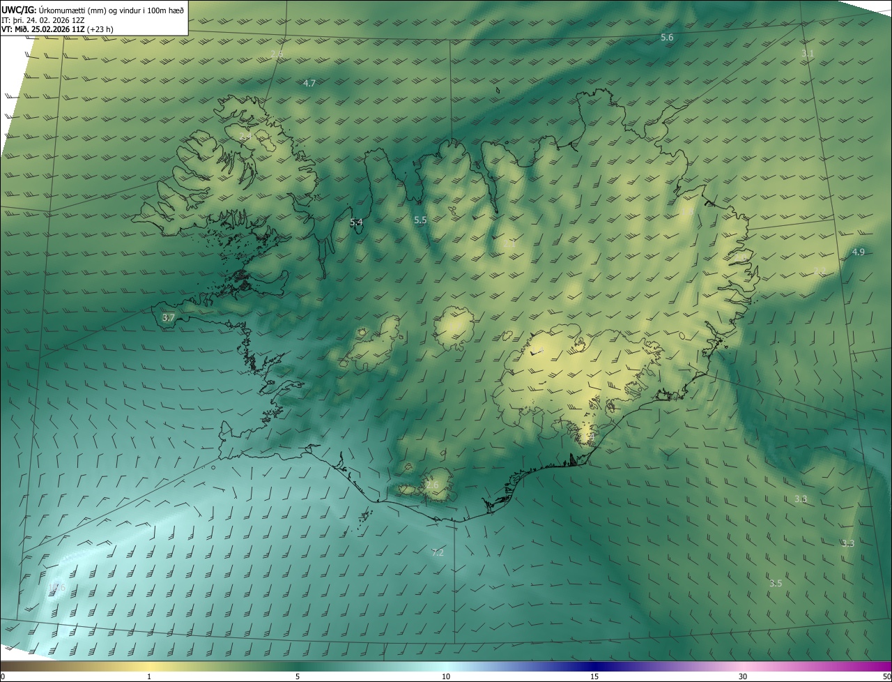Click the colour scale tick label 30
This screenshot has width=892, height=682.
tap(743, 676)
